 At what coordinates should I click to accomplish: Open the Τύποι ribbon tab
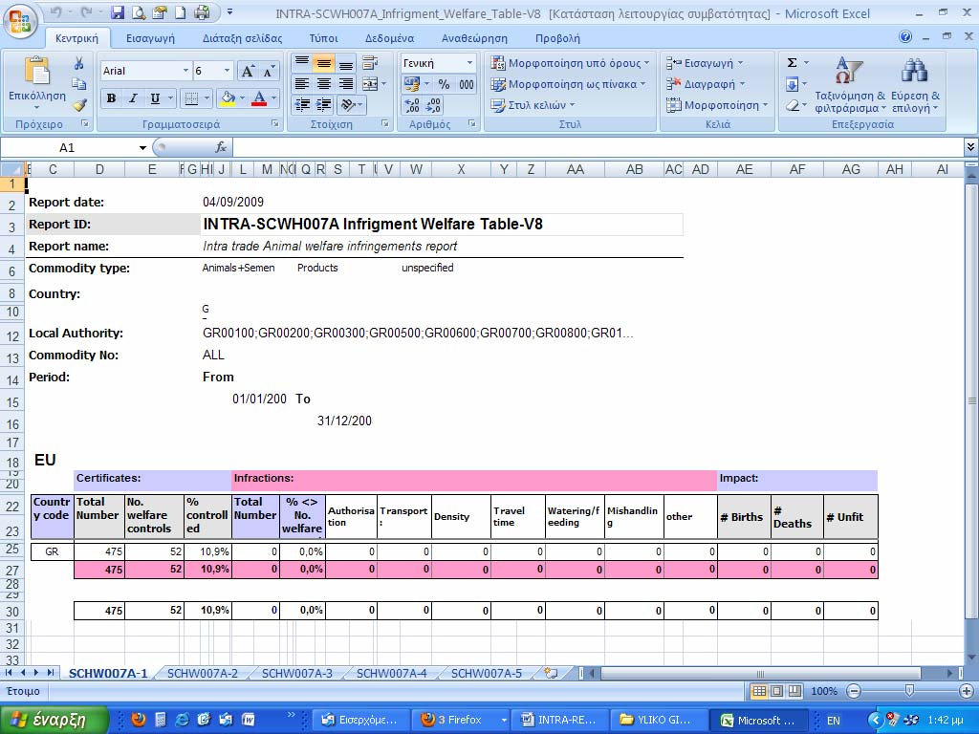coord(323,38)
